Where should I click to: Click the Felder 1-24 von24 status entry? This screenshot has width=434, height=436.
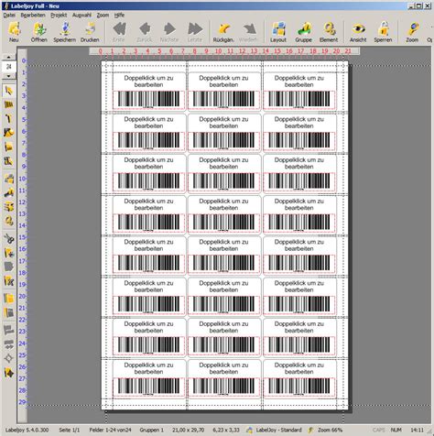[110, 431]
